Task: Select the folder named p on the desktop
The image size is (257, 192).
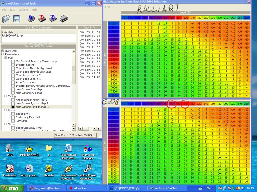Action: pyautogui.click(x=49, y=150)
